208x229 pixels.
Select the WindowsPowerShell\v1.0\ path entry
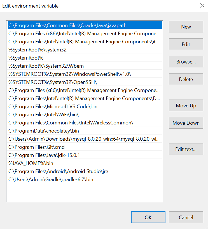[85, 74]
